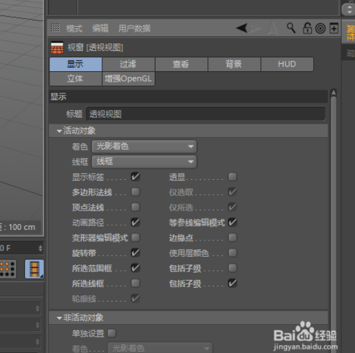Click the 标题 text field

pos(205,114)
